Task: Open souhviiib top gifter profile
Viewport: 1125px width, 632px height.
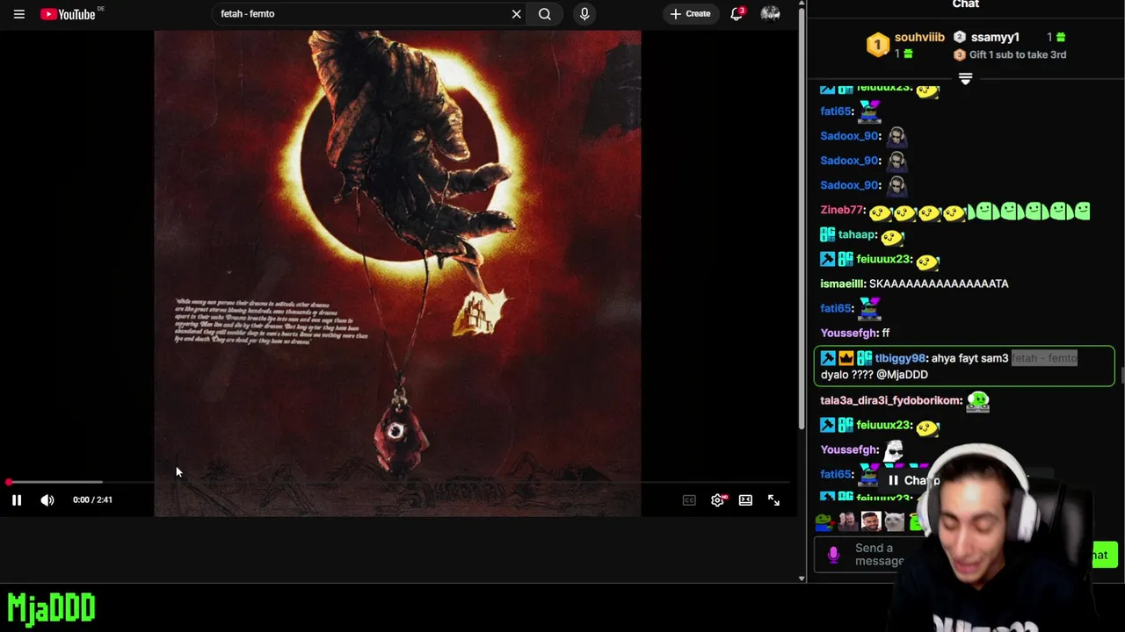Action: tap(919, 37)
